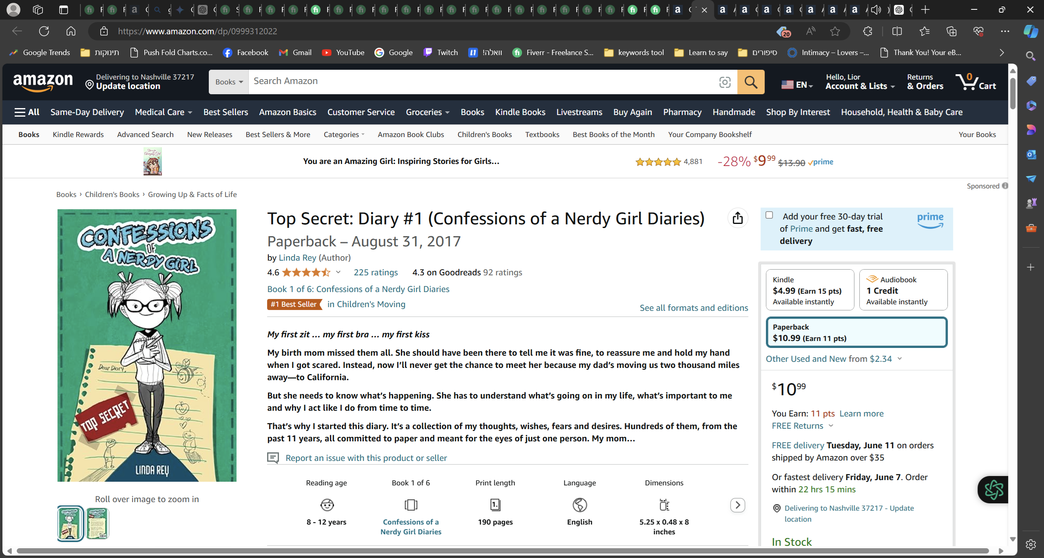1044x558 pixels.
Task: Select the Kindle format option
Action: coord(810,290)
